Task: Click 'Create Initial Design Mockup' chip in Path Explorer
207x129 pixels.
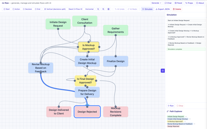Action: [178, 119]
